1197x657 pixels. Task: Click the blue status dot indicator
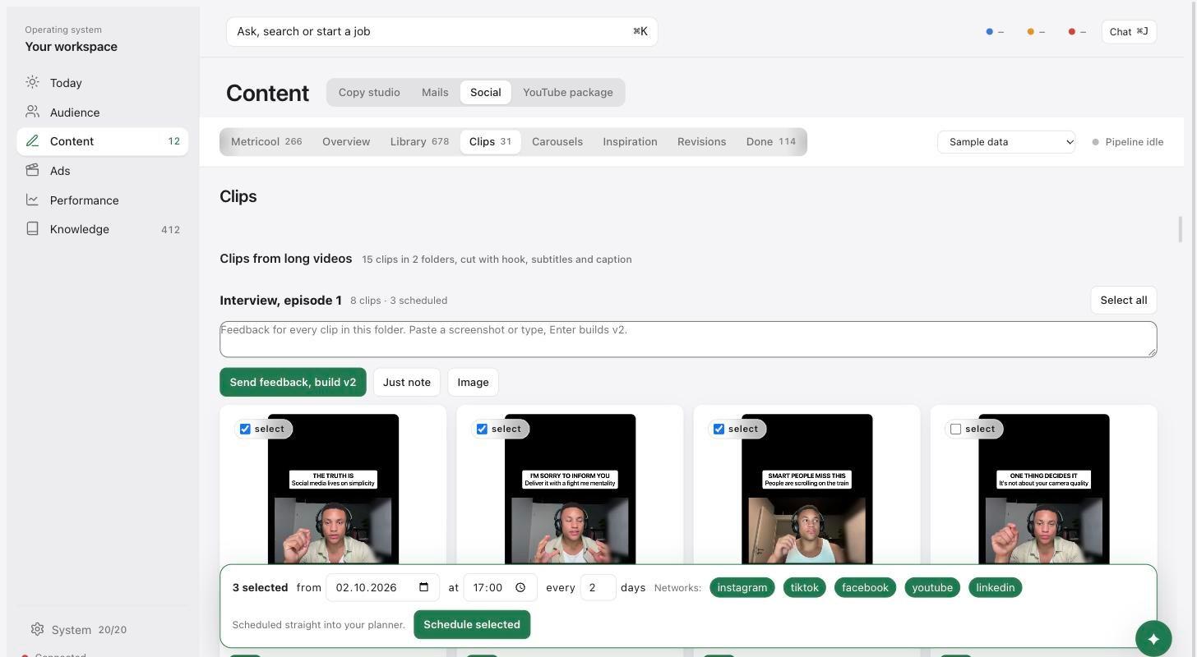click(989, 31)
